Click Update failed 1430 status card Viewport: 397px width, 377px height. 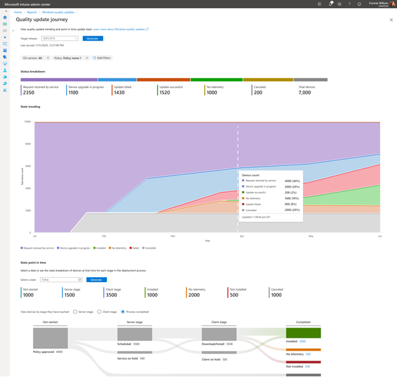coord(123,90)
